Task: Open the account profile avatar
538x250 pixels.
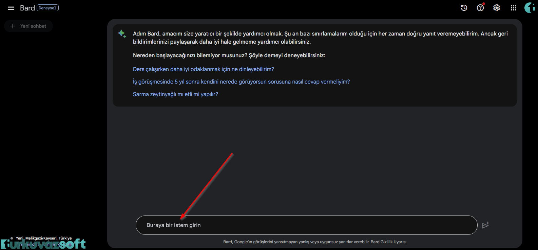Action: (x=530, y=8)
